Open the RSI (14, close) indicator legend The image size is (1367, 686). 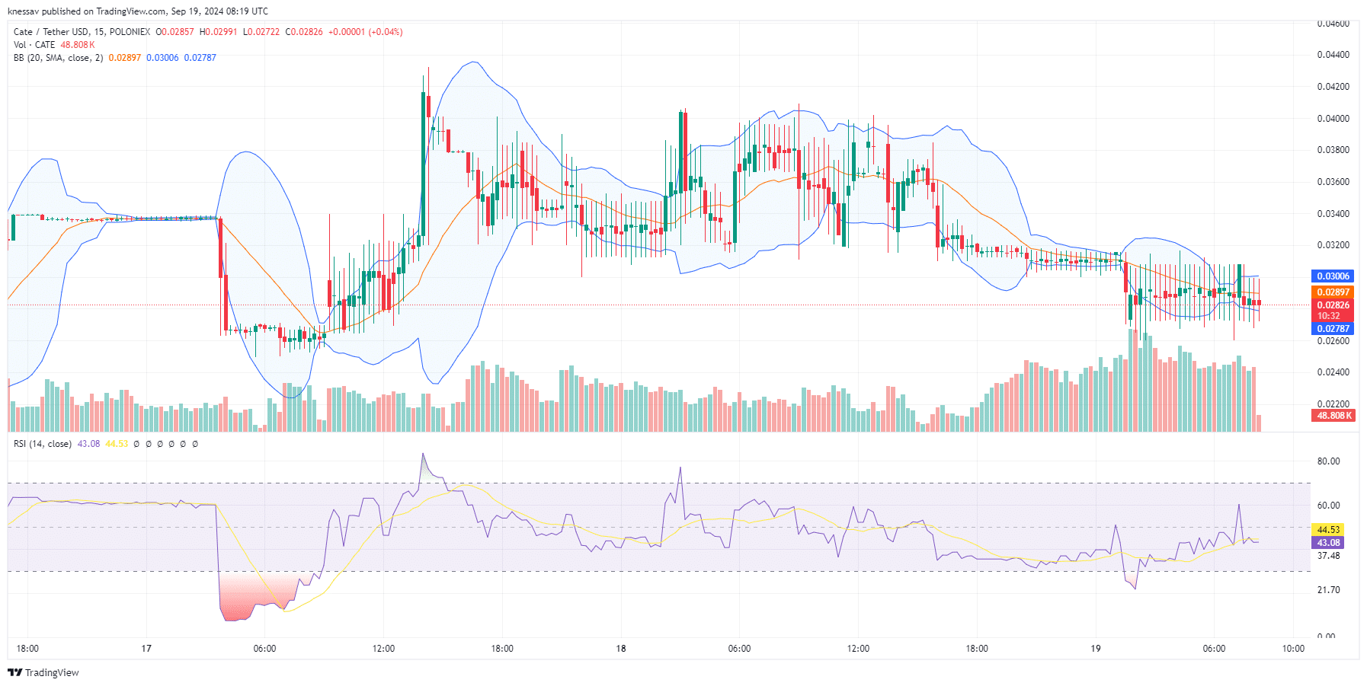[x=43, y=444]
